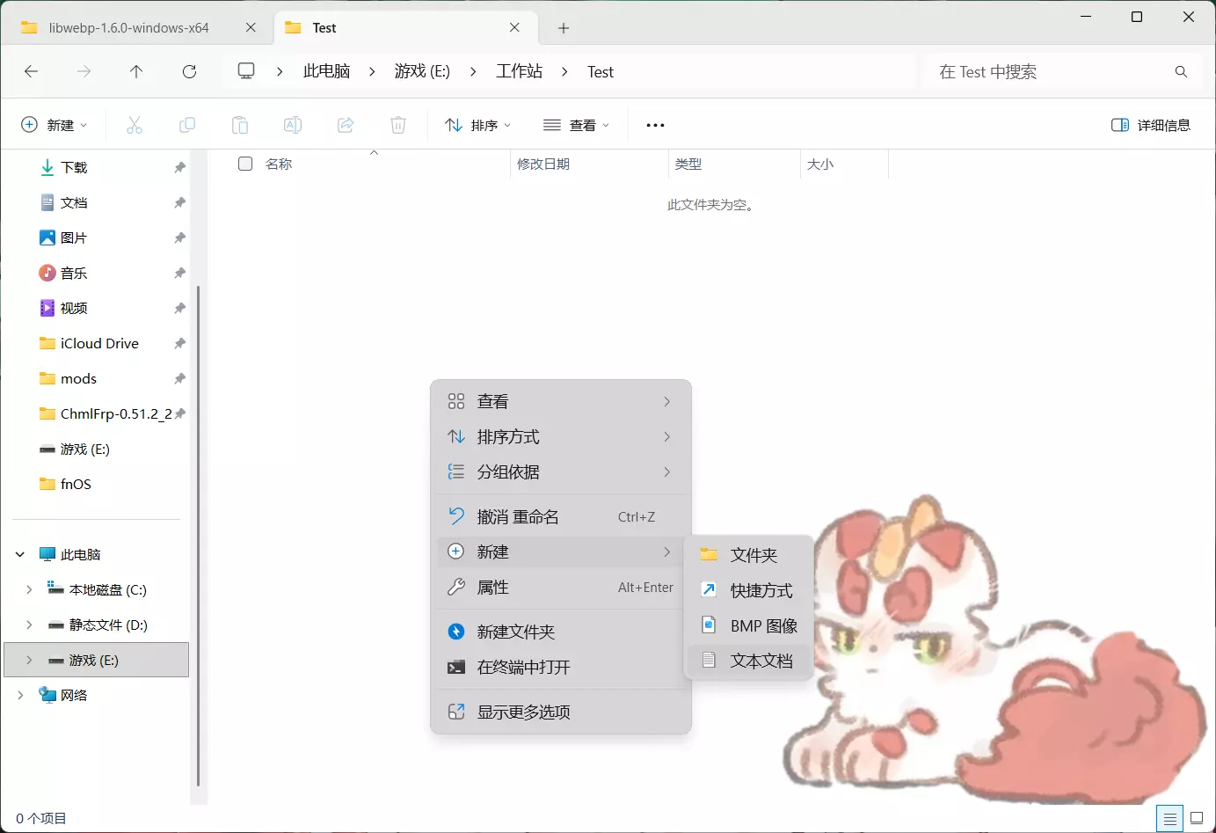Image resolution: width=1216 pixels, height=833 pixels.
Task: Click the Refresh icon in the address bar
Action: coord(189,71)
